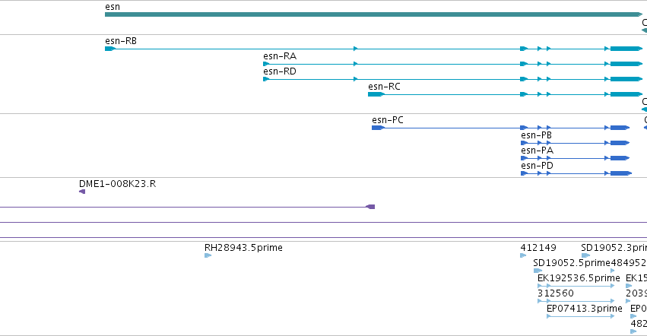Select the RH28943.5prime arrow marker

pyautogui.click(x=208, y=255)
